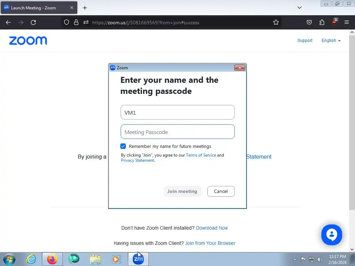Switch to the Zoom app in taskbar
The image size is (355, 266).
pos(138,259)
